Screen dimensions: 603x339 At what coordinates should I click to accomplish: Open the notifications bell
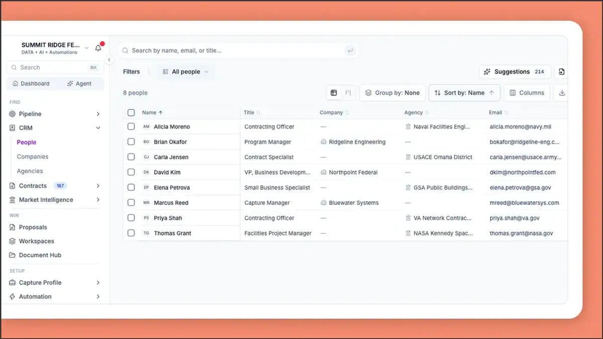(98, 48)
